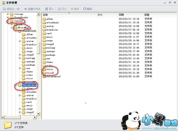Click the 导入 import button
The width and height of the screenshot is (178, 131).
tap(50, 9)
